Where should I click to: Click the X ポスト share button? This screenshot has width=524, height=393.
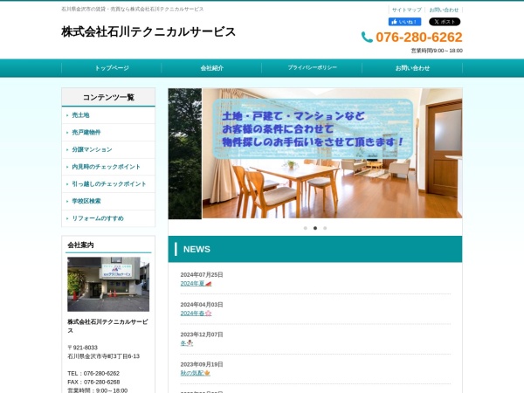click(445, 22)
